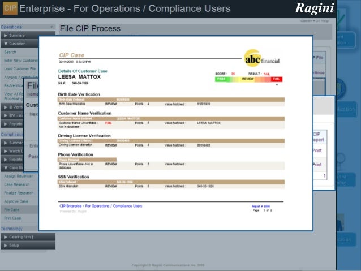The width and height of the screenshot is (361, 271).
Task: Click Print Case in sidebar
Action: (x=12, y=218)
